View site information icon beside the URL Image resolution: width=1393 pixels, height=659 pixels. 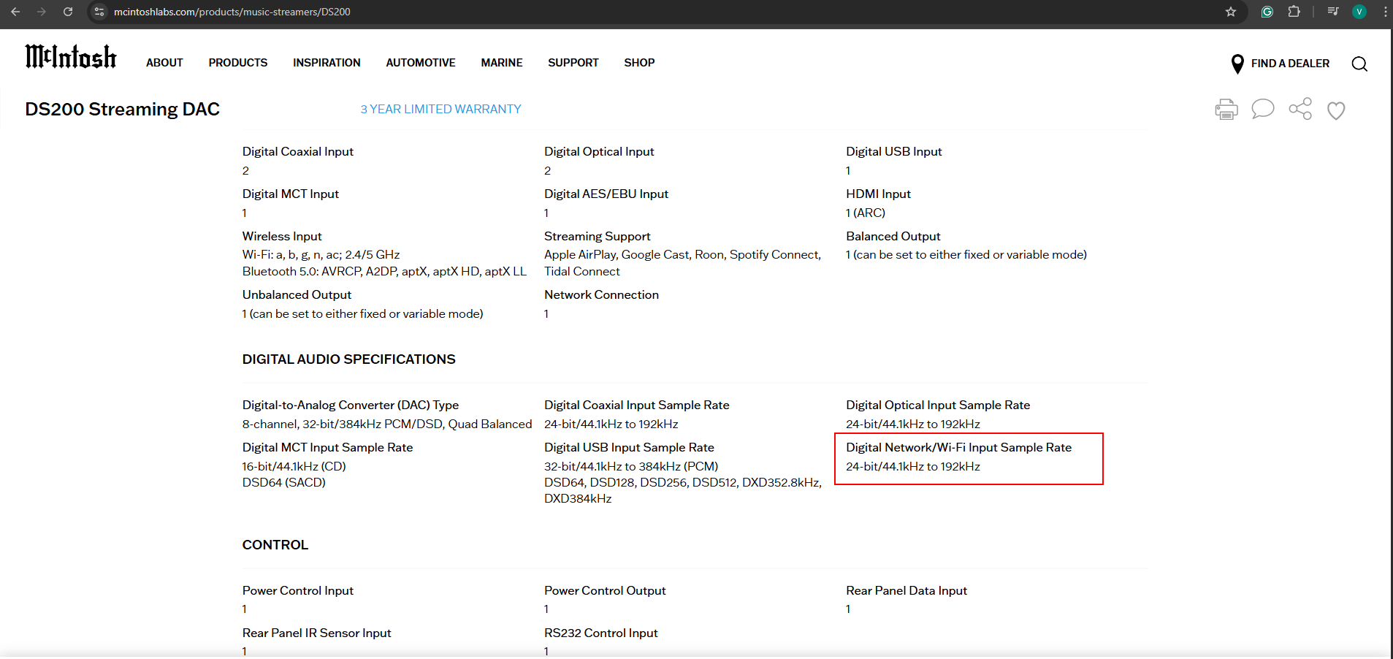pyautogui.click(x=100, y=12)
